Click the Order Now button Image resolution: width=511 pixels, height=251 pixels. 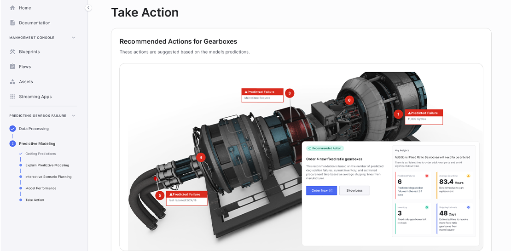[x=321, y=190]
